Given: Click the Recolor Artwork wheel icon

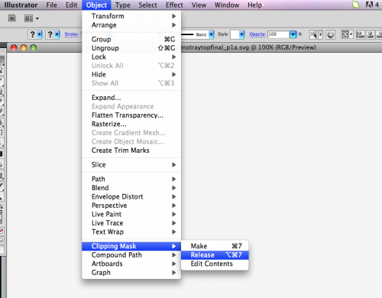Looking at the screenshot, I should coord(330,34).
